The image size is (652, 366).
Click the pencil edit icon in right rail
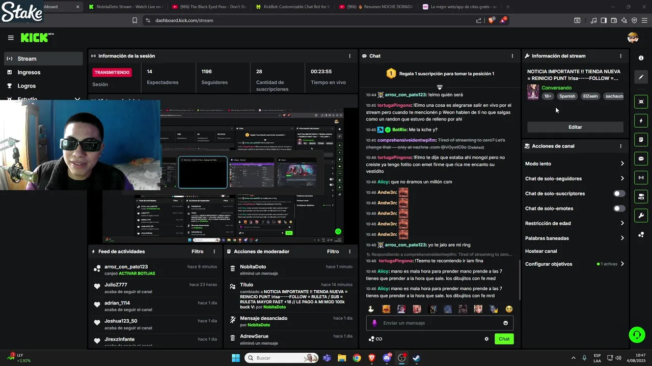point(641,77)
